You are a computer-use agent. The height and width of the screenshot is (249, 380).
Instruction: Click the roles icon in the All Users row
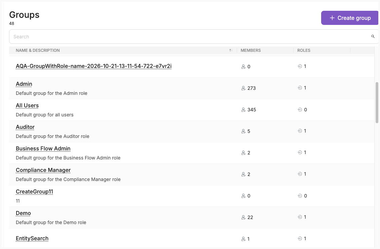click(x=300, y=110)
